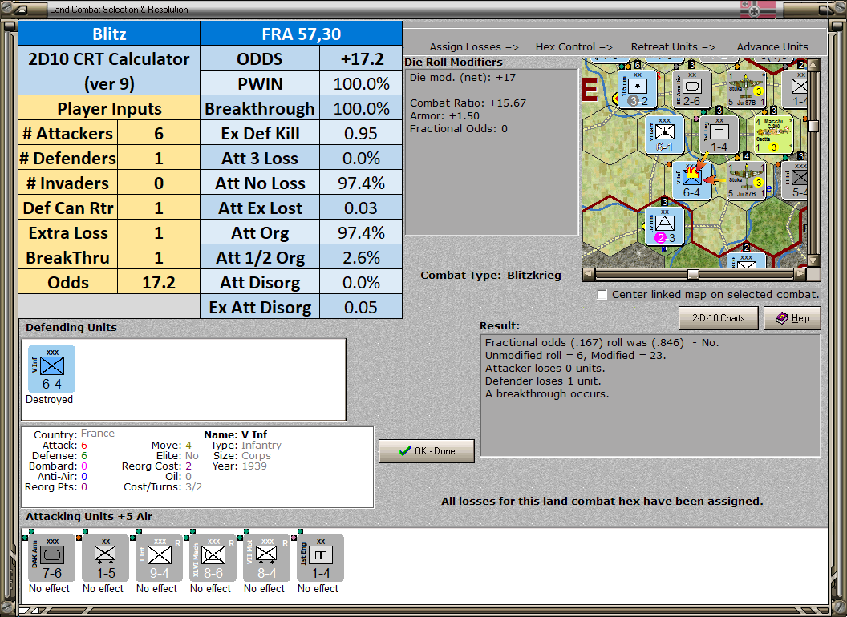Image resolution: width=847 pixels, height=617 pixels.
Task: Select the 1st Eng 1-4 attacking unit
Action: [320, 559]
